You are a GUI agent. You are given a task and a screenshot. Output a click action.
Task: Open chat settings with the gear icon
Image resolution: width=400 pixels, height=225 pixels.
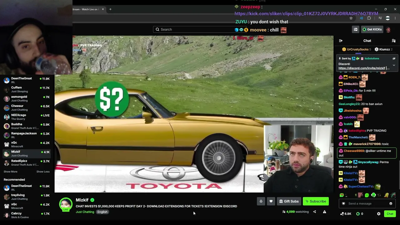(x=379, y=214)
